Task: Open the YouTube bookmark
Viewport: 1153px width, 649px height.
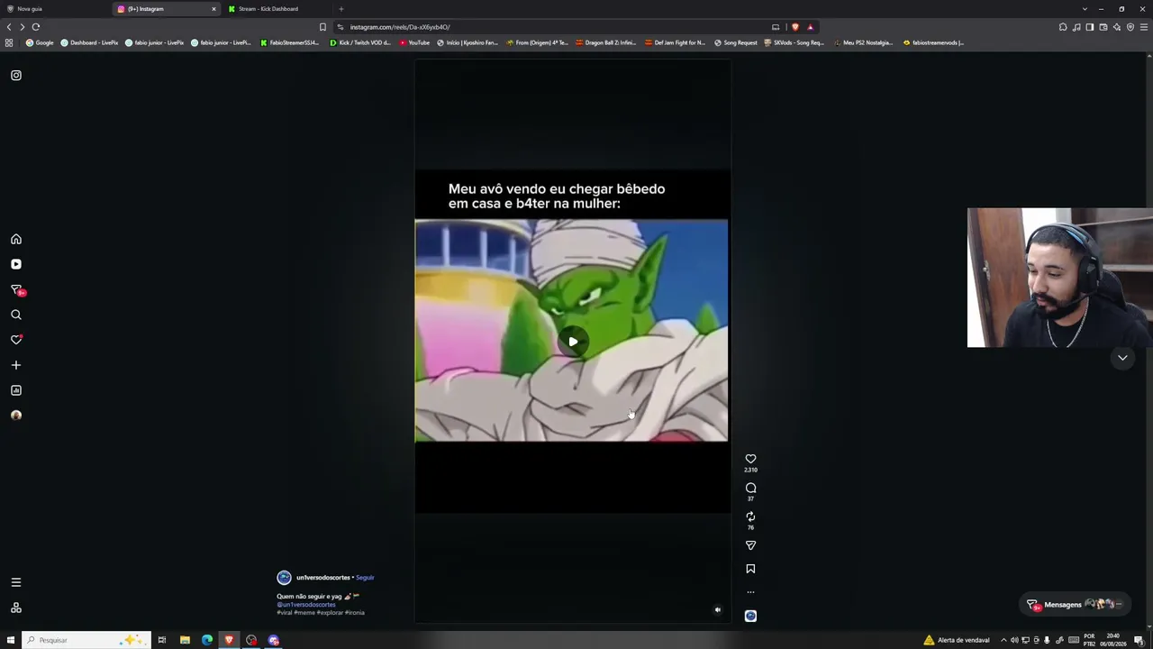Action: click(414, 42)
